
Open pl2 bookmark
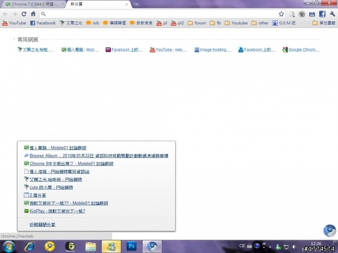[x=177, y=23]
